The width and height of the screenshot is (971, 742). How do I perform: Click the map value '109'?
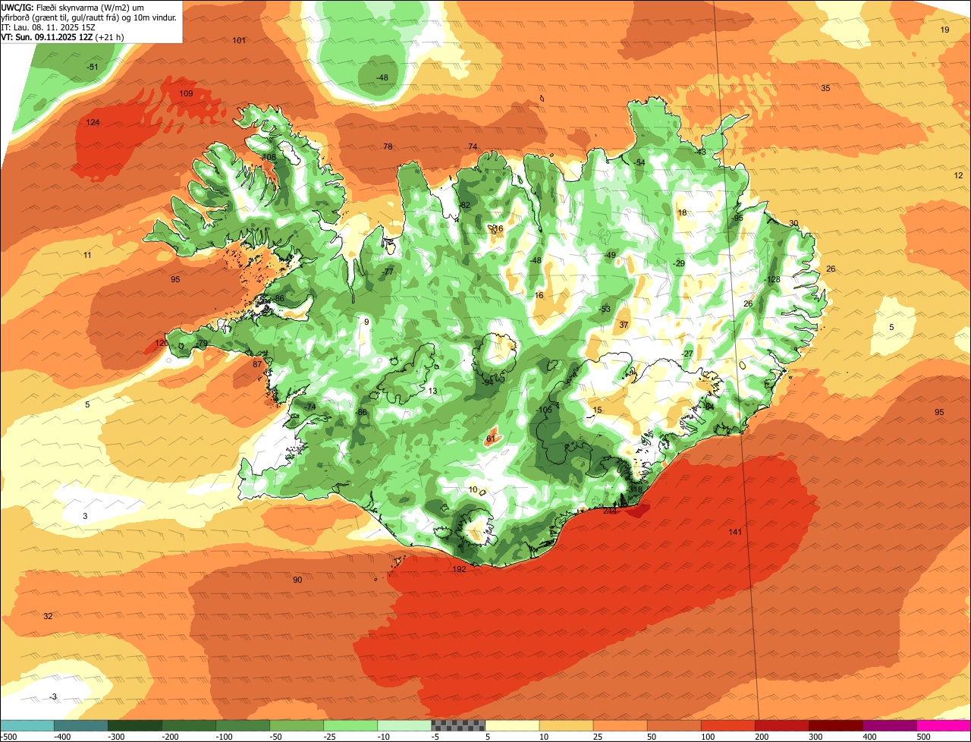click(x=186, y=93)
